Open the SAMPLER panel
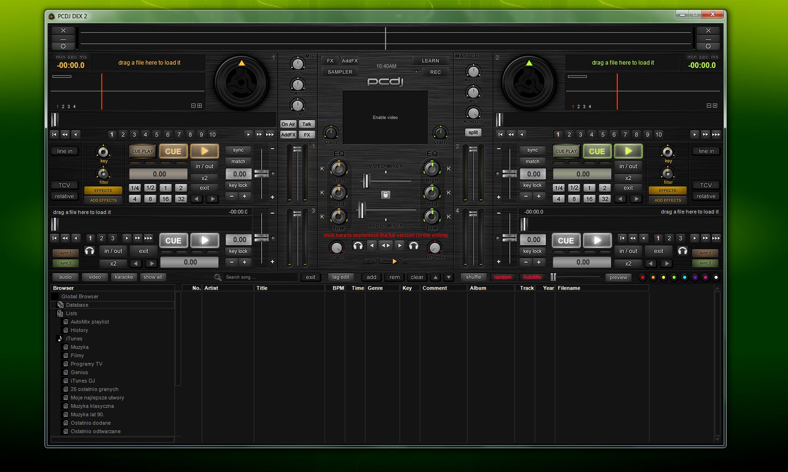Screen dimensions: 788x472 click(340, 72)
